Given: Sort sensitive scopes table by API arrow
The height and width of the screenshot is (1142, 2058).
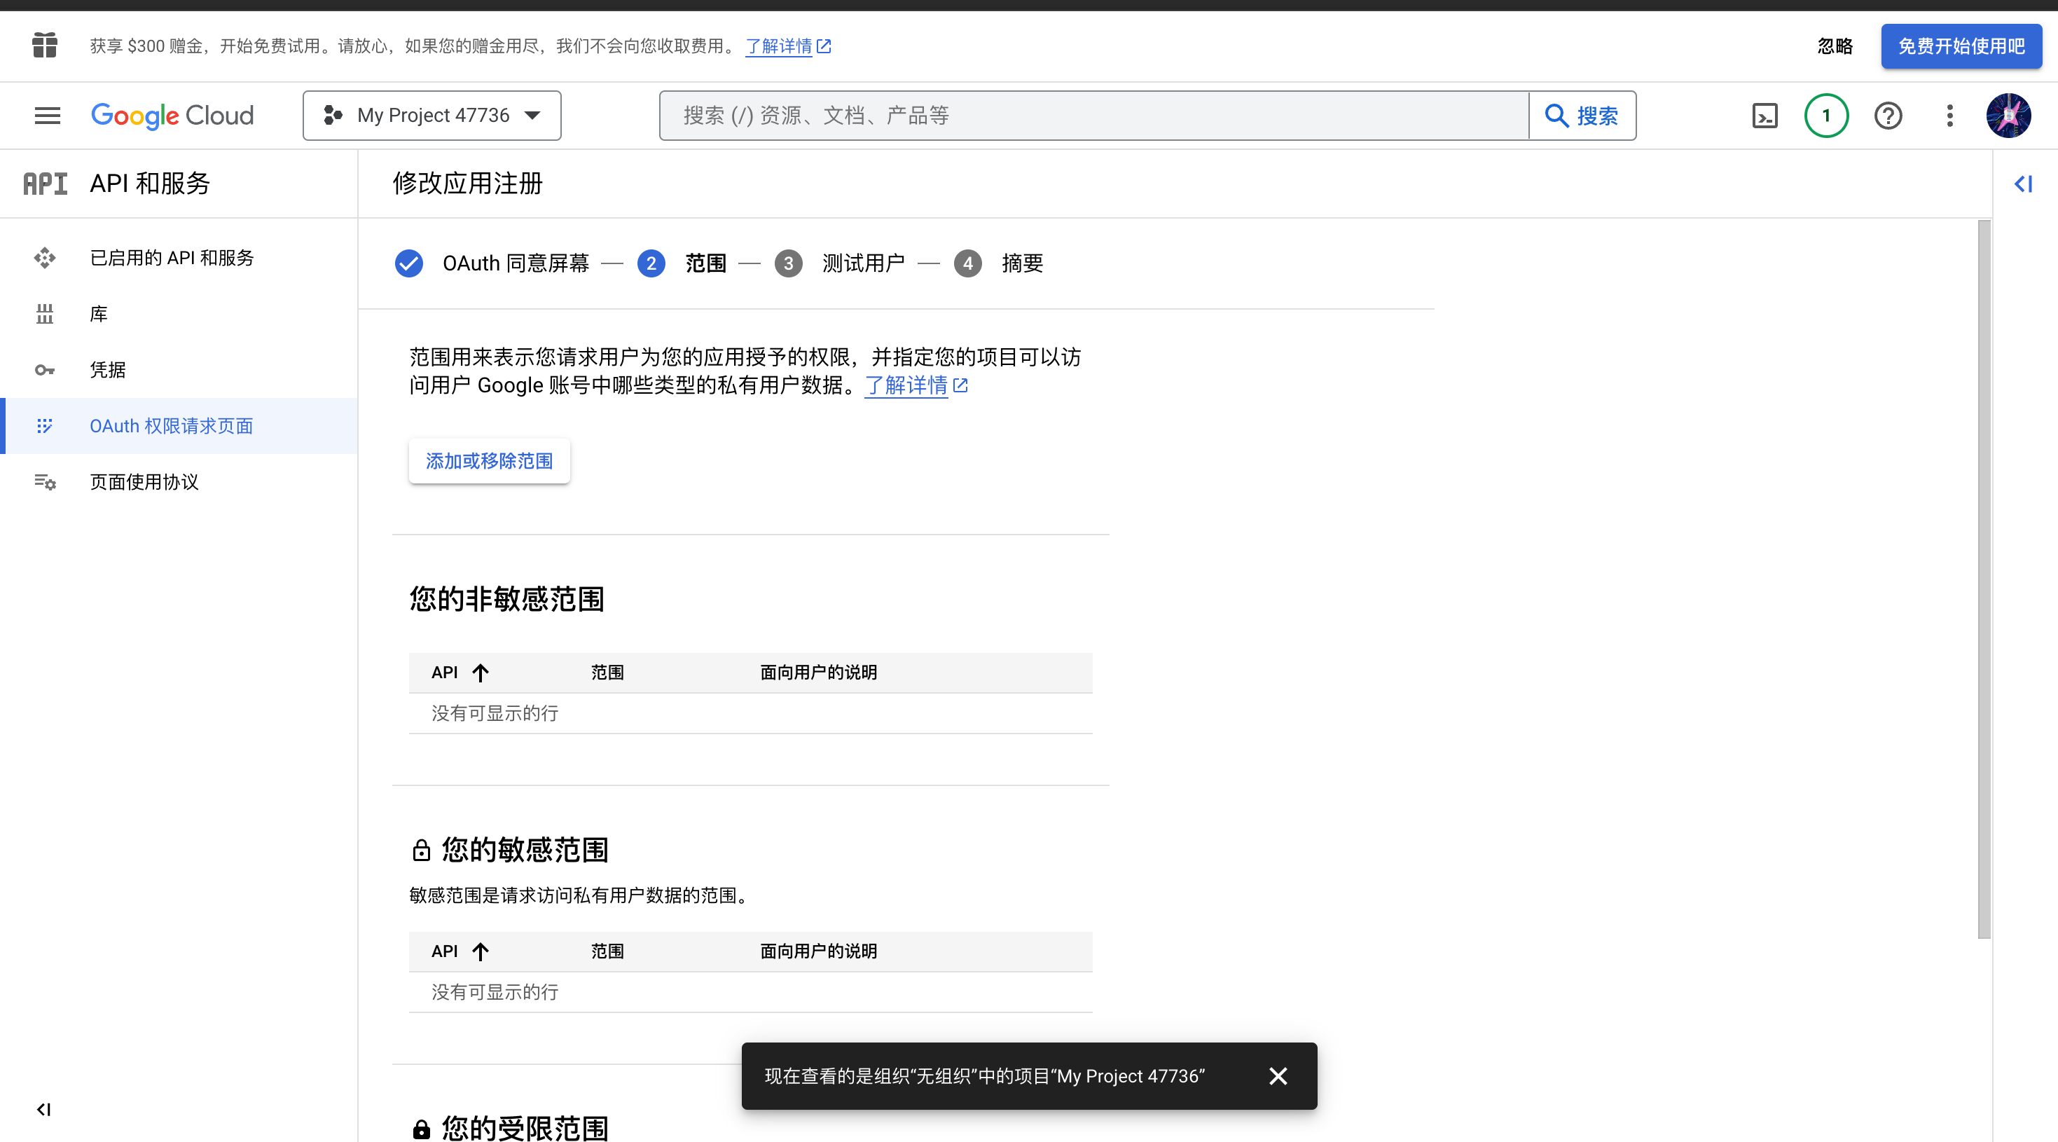Looking at the screenshot, I should pyautogui.click(x=480, y=952).
